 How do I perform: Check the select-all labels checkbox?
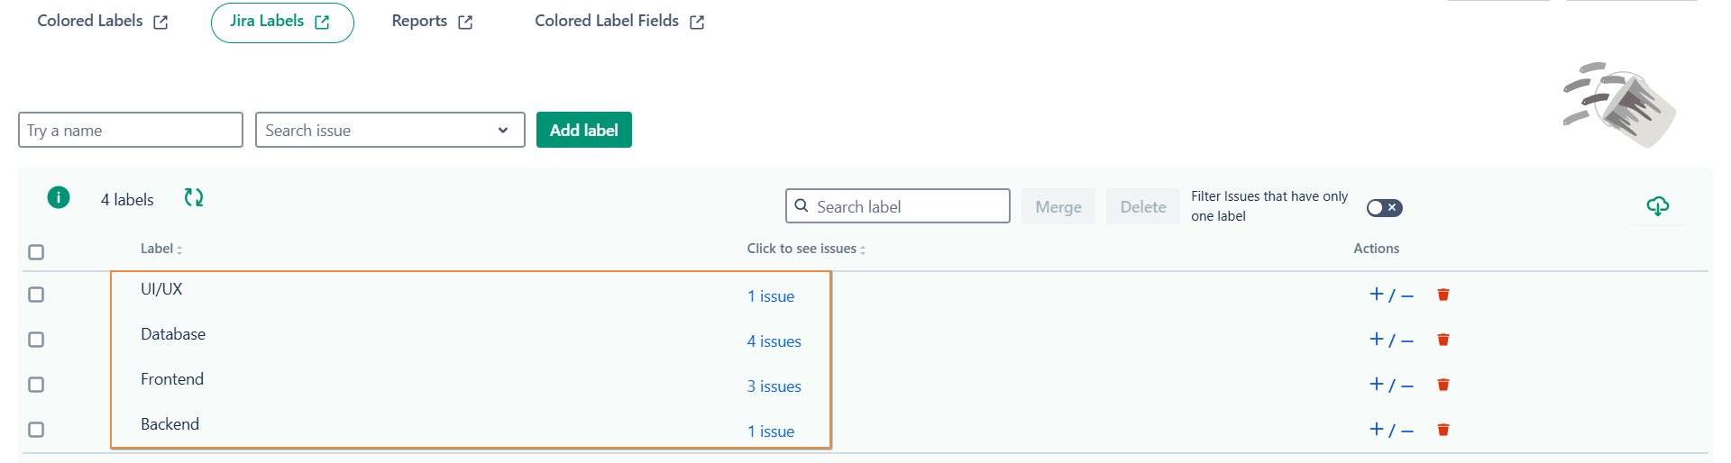coord(36,252)
